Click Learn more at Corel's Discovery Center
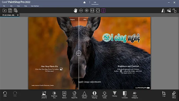Screen dimensions: 179x101 click(43, 85)
